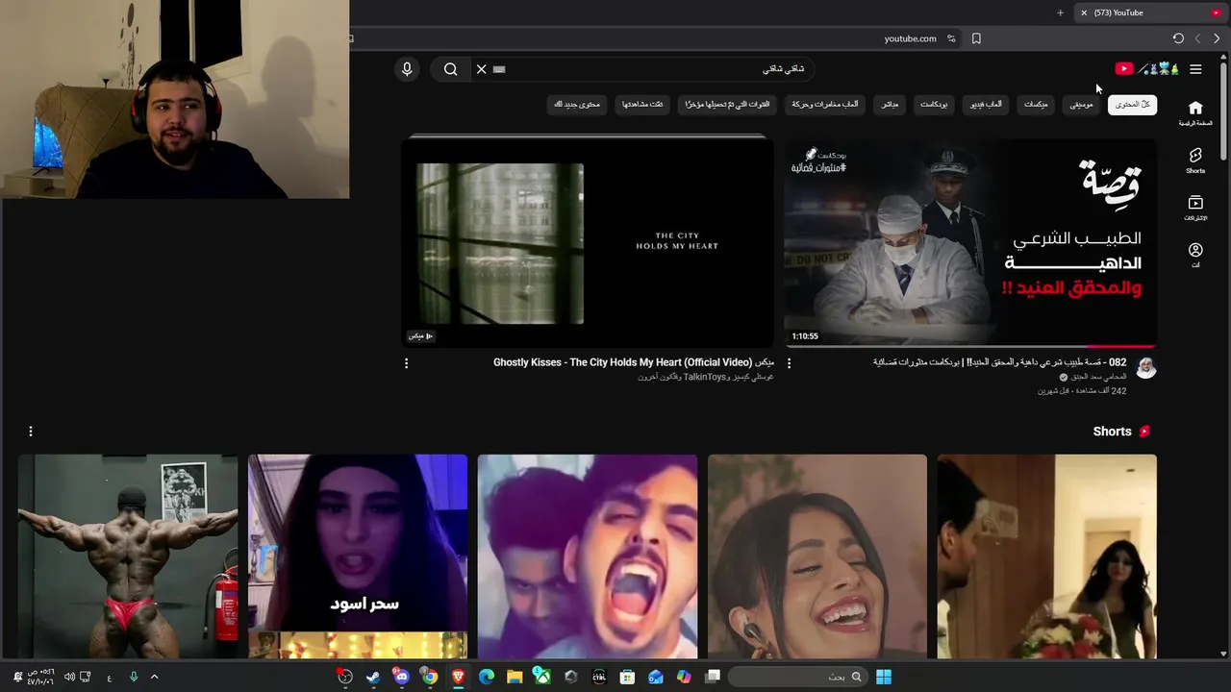The width and height of the screenshot is (1231, 692).
Task: Open the Windows Start menu
Action: coord(884,677)
